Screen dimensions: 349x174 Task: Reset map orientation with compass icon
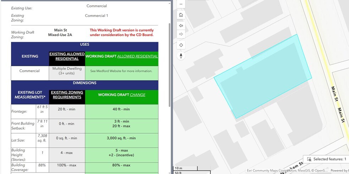point(181,56)
